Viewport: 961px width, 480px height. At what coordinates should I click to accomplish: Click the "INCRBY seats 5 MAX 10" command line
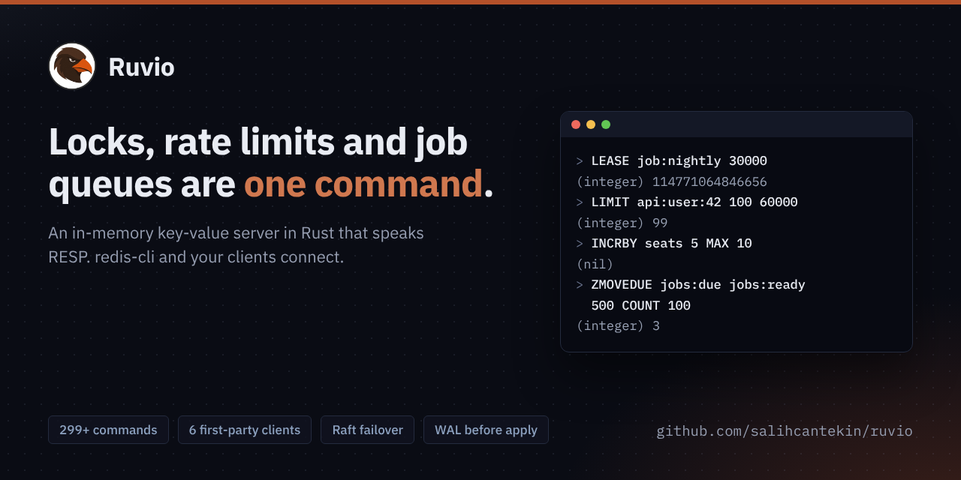coord(664,244)
